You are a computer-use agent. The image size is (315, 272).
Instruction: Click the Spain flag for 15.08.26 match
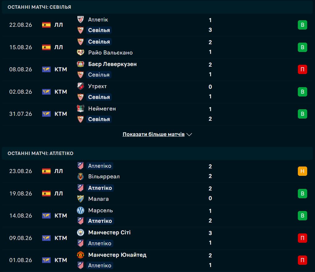pos(46,47)
